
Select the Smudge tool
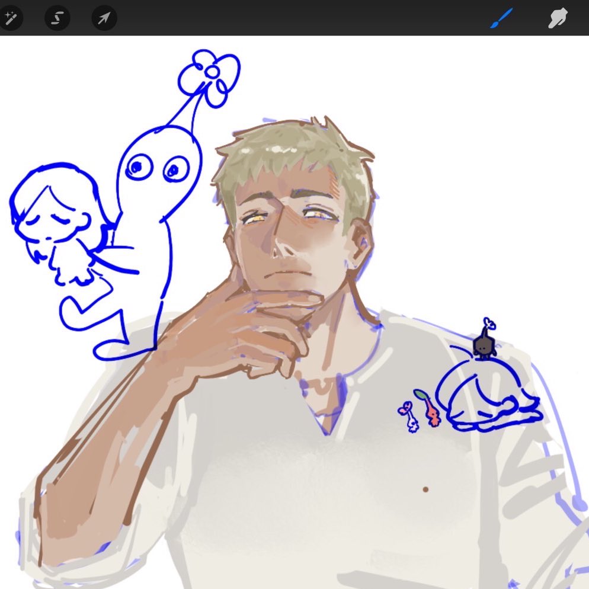[x=558, y=18]
